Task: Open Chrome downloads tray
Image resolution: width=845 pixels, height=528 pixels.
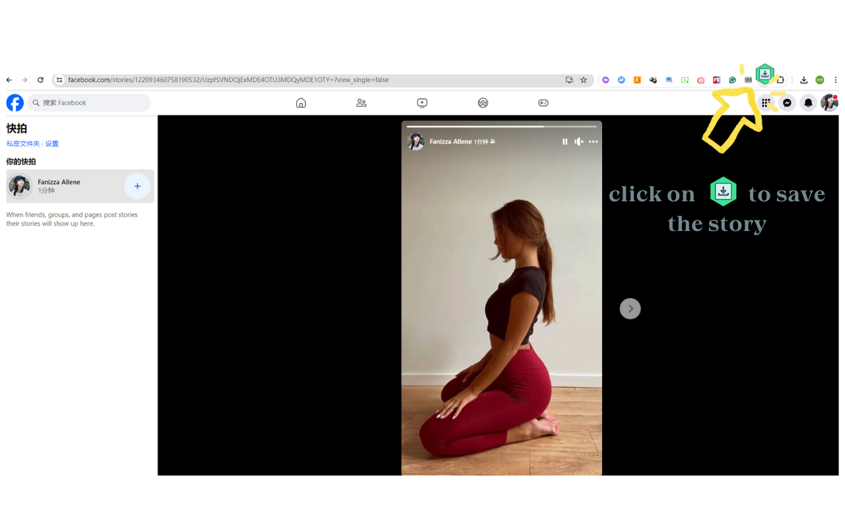Action: pyautogui.click(x=803, y=80)
